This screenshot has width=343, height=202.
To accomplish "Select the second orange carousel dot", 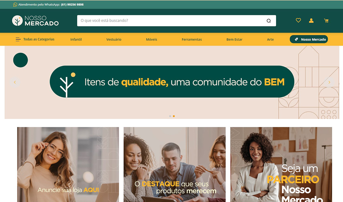I will coord(174,116).
